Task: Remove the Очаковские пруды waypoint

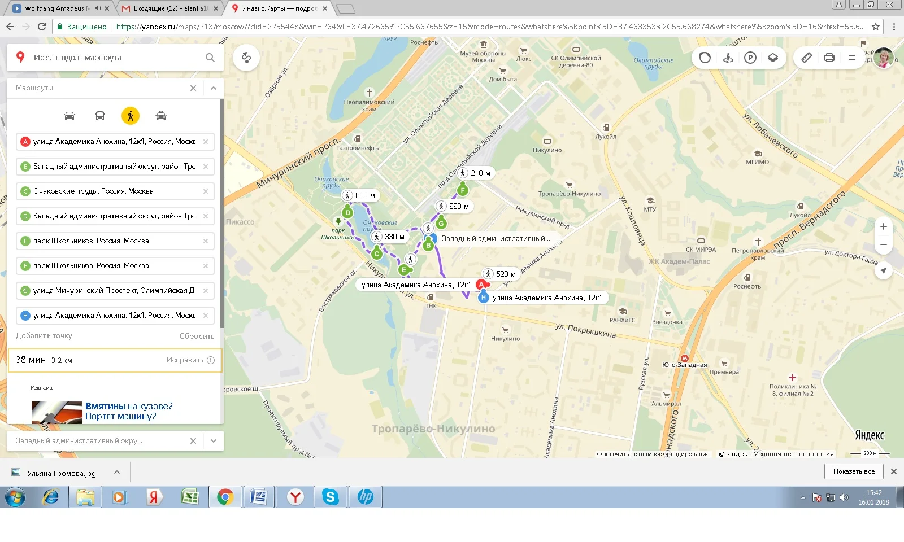Action: click(206, 191)
